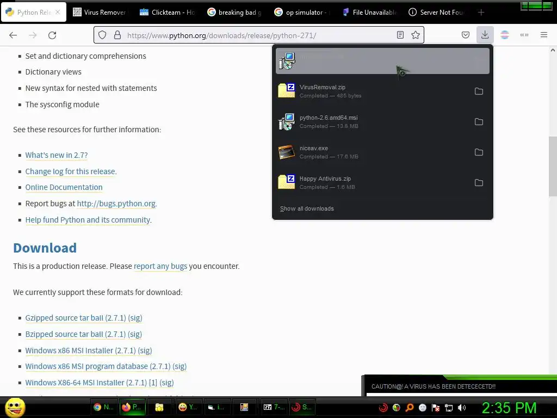Follow the report any bugs link
Viewport: 557px width, 418px height.
[160, 266]
